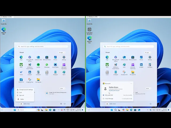Switch to the Windows 11 23H2 tab

pos(7,17)
